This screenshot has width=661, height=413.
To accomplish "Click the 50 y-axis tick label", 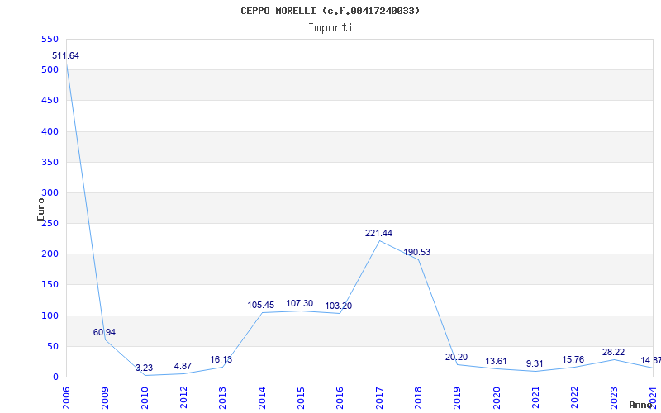I will (x=52, y=346).
